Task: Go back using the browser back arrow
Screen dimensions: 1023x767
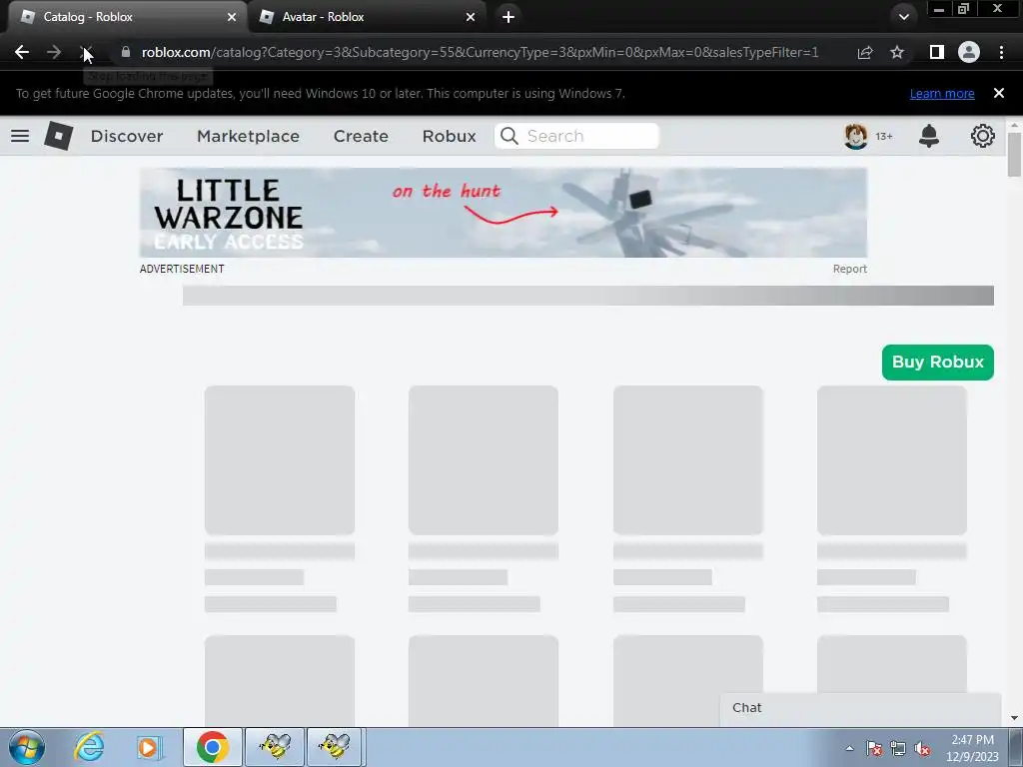Action: (x=22, y=52)
